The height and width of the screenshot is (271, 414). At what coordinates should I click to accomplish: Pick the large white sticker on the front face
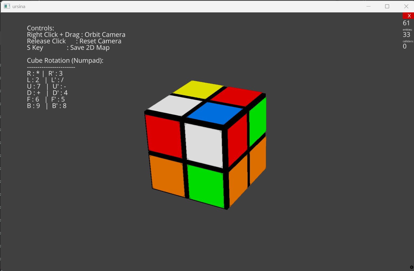204,145
